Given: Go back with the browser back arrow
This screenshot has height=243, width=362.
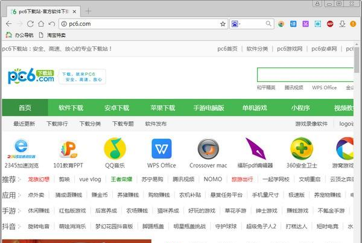Looking at the screenshot, I should click(x=9, y=24).
